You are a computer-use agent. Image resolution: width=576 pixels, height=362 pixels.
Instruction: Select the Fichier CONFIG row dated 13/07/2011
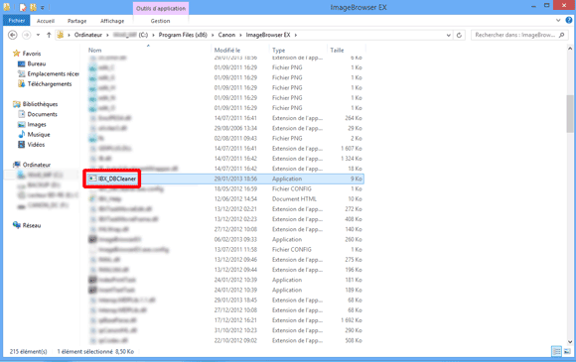tap(225, 250)
